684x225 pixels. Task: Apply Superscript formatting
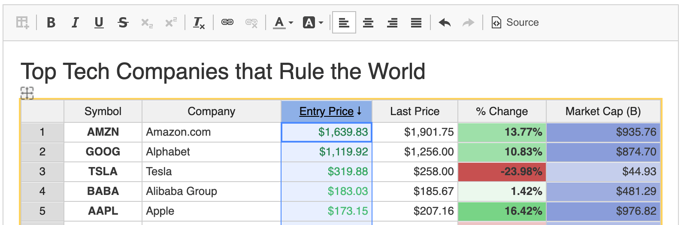click(x=171, y=22)
